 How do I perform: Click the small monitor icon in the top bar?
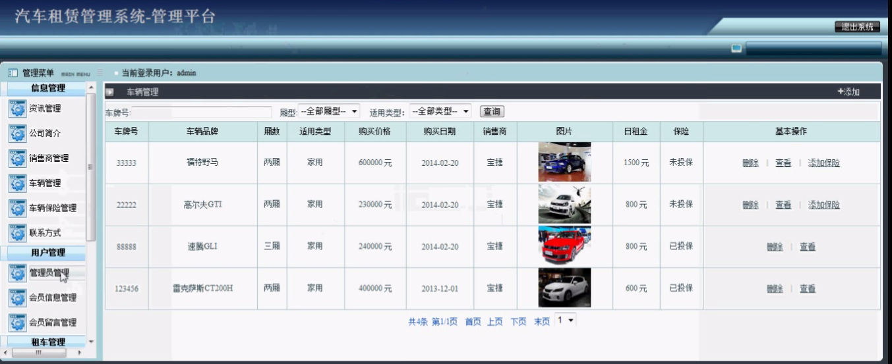pyautogui.click(x=736, y=48)
